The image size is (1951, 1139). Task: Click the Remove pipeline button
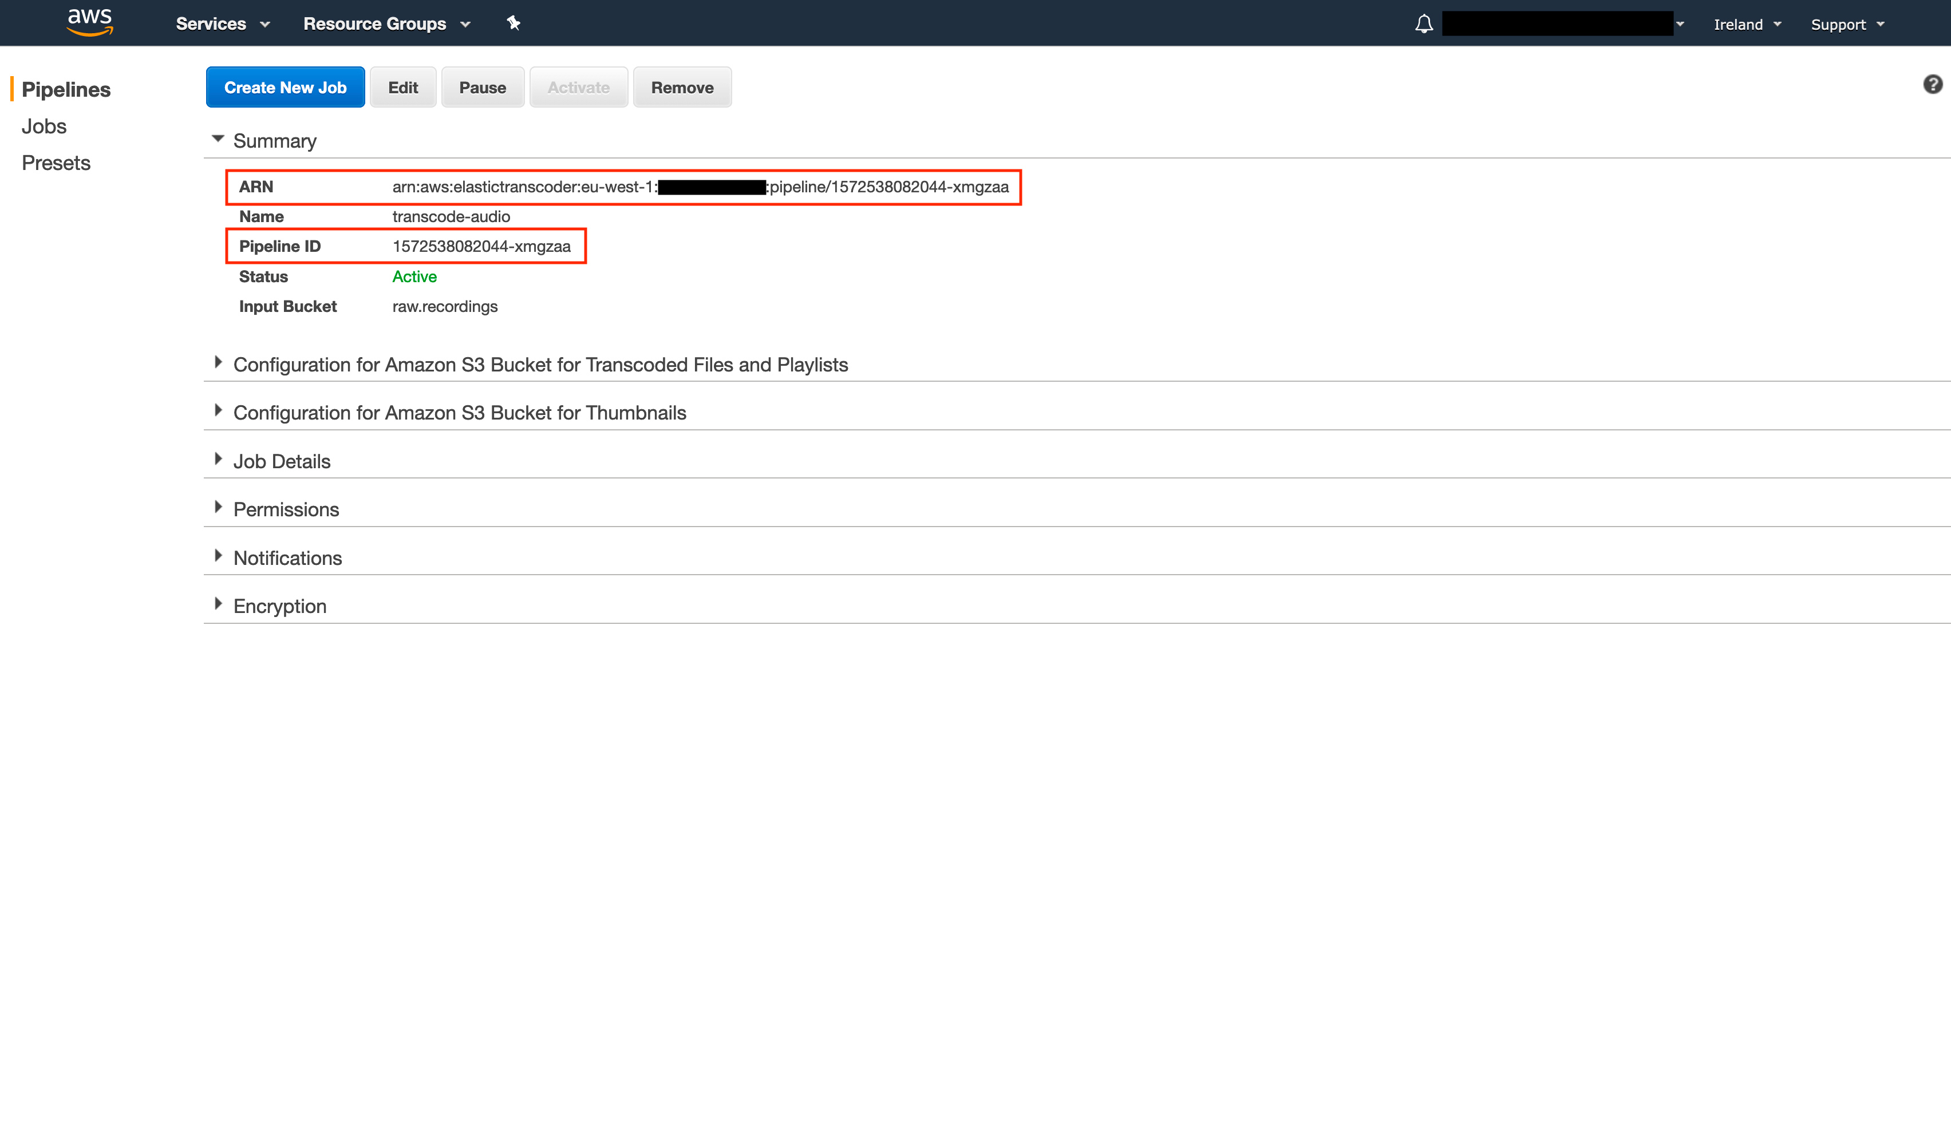click(x=681, y=88)
